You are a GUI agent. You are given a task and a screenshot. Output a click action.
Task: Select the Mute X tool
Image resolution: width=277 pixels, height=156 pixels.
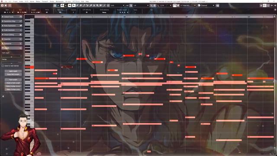pos(94,6)
